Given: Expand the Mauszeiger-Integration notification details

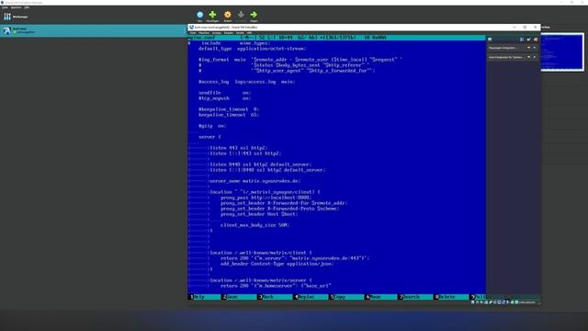Looking at the screenshot, I should 529,48.
